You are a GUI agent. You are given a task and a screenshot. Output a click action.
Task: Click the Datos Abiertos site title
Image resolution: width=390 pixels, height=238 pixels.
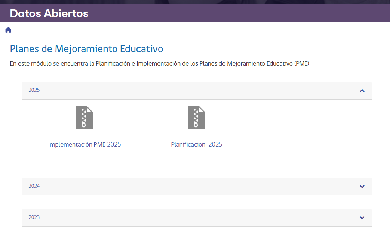(49, 13)
